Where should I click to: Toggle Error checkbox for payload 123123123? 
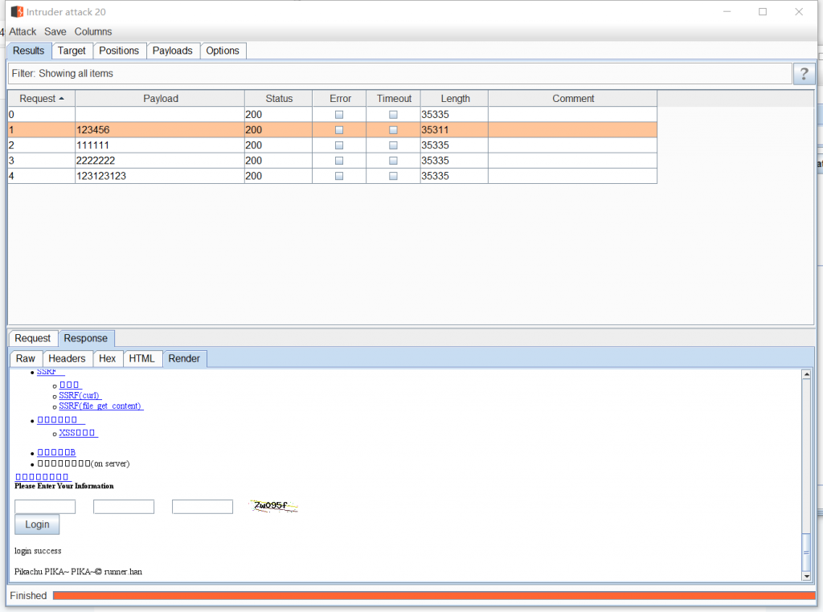[x=339, y=176]
